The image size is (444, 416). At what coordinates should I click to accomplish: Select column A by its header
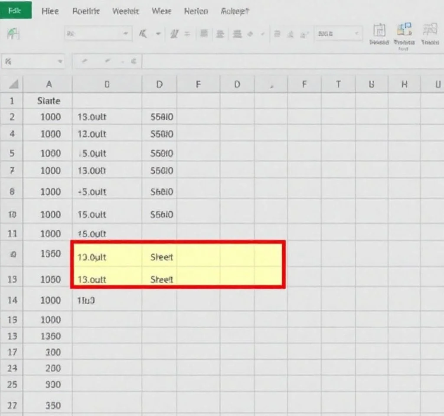tap(49, 84)
